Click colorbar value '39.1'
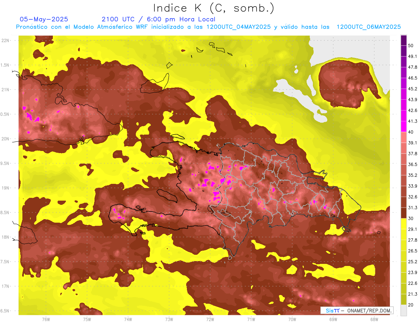The image size is (420, 324). (x=413, y=143)
